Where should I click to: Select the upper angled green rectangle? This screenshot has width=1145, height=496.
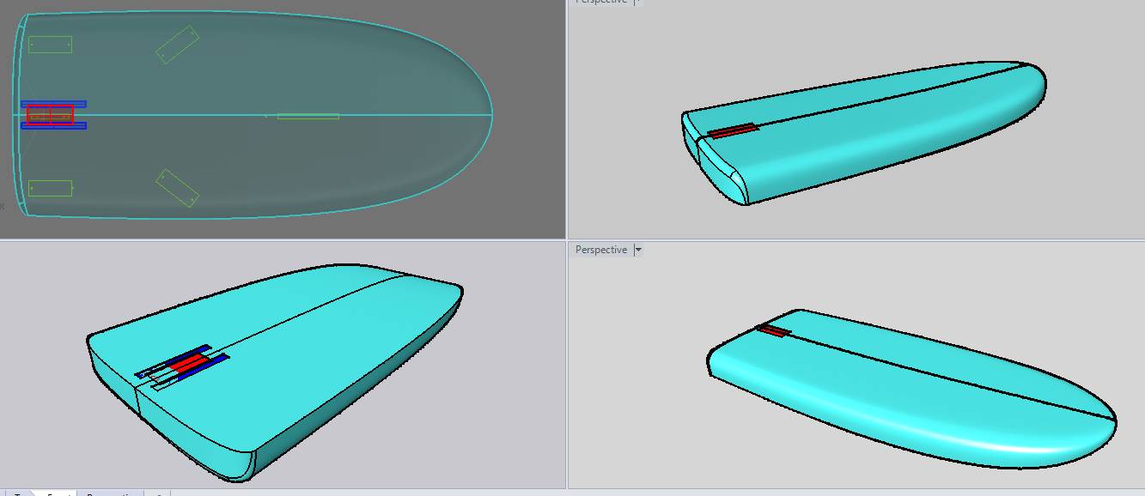pyautogui.click(x=178, y=45)
